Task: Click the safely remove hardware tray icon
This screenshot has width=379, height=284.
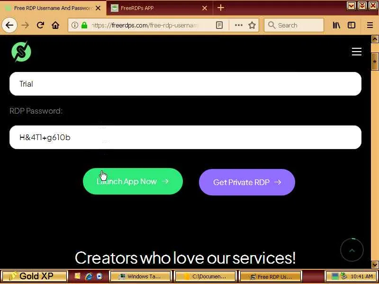Action: click(344, 276)
